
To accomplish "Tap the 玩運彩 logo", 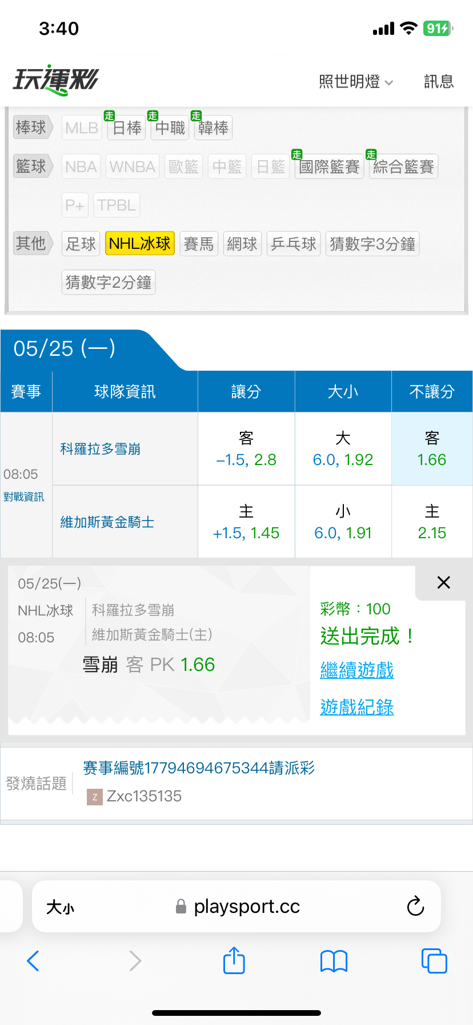I will tap(56, 80).
